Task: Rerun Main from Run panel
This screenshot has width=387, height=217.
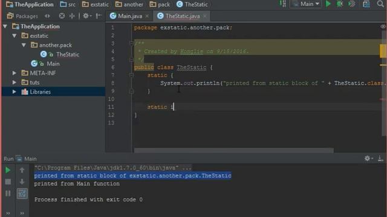Action: pyautogui.click(x=8, y=170)
